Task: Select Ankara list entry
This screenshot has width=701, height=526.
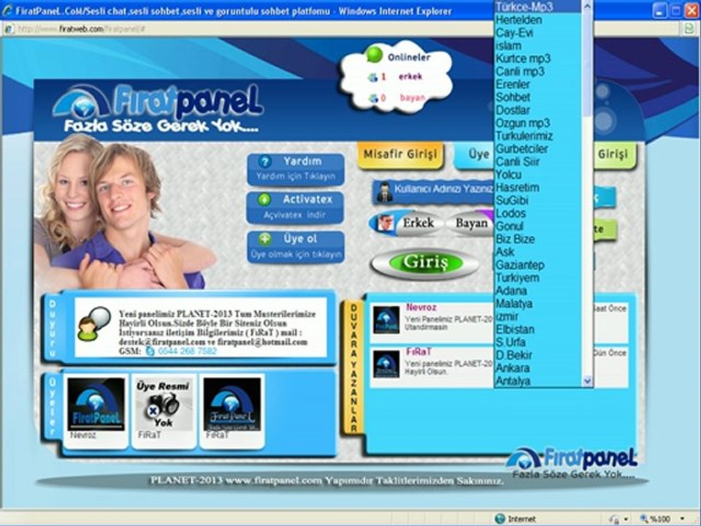Action: pyautogui.click(x=537, y=368)
